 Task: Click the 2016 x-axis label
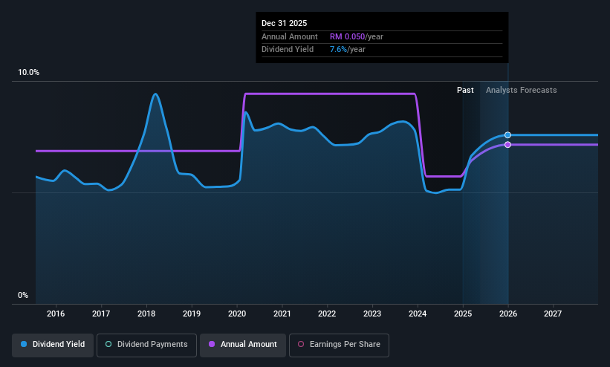pyautogui.click(x=56, y=314)
